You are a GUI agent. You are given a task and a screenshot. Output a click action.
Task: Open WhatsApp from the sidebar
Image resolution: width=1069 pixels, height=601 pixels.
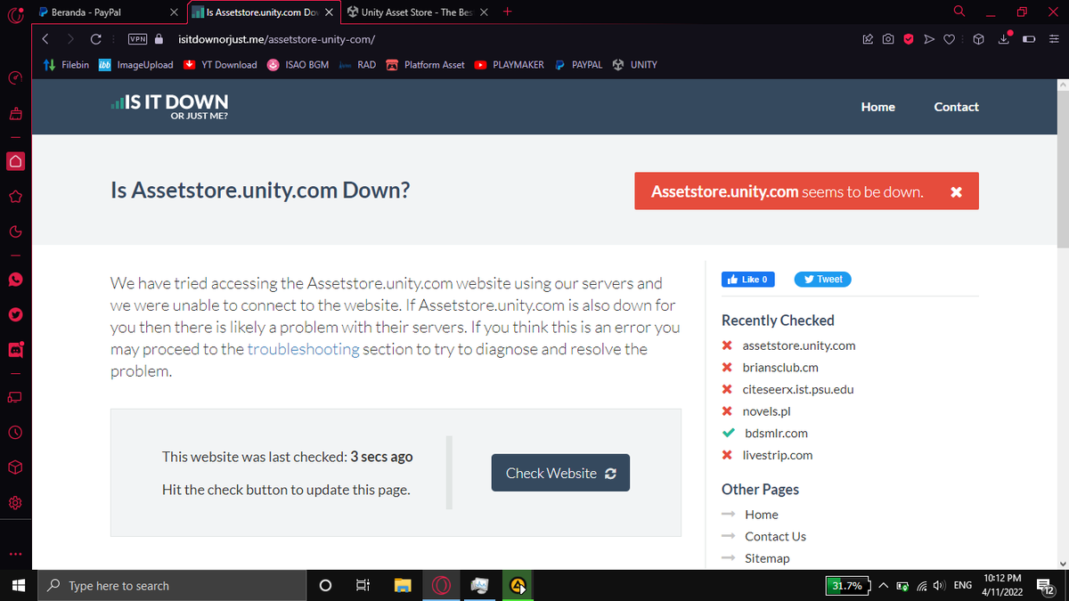(x=15, y=279)
